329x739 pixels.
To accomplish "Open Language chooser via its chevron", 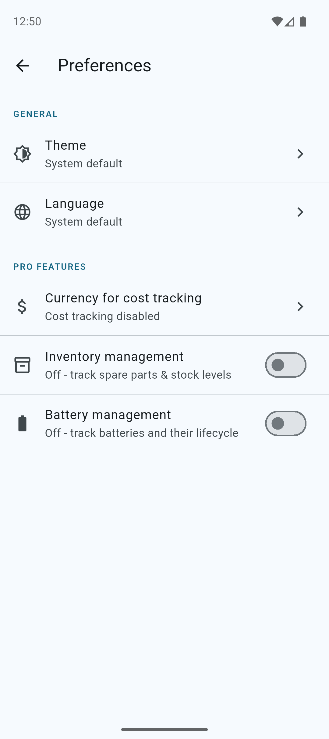I will [x=300, y=212].
